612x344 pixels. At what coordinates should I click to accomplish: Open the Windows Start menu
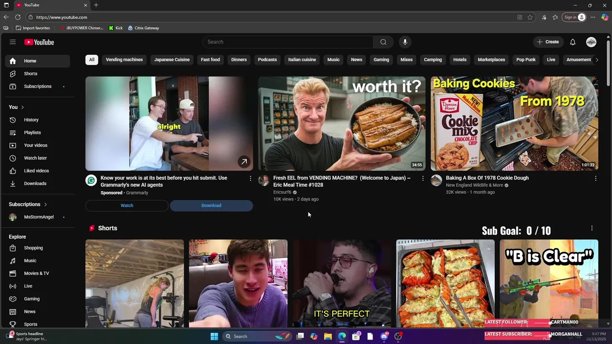(214, 336)
